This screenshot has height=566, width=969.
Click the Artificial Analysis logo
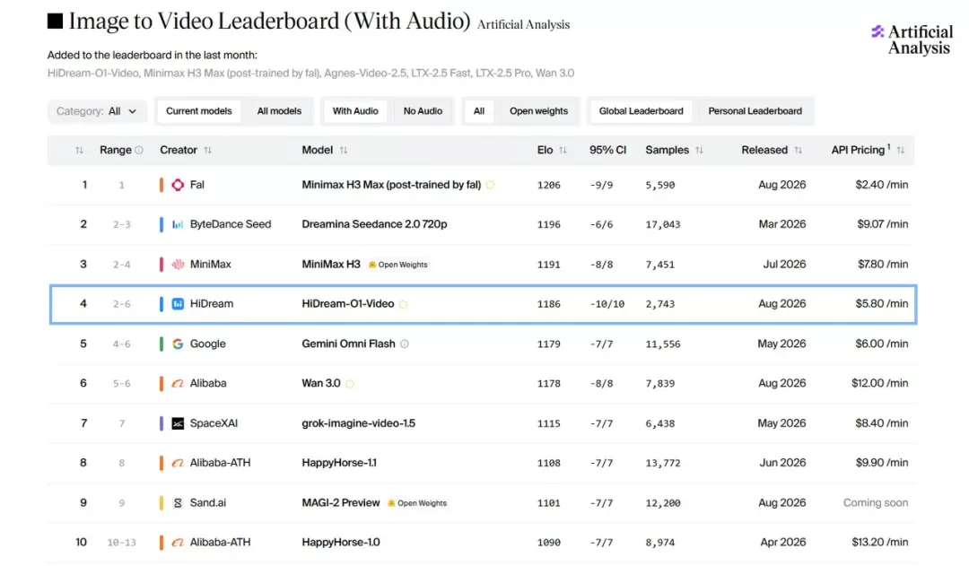pos(912,39)
